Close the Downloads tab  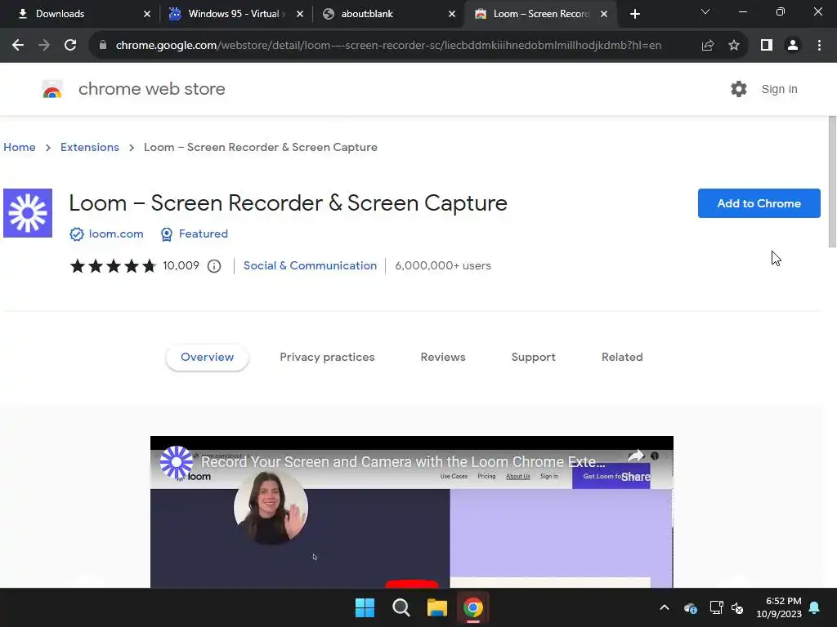(147, 14)
